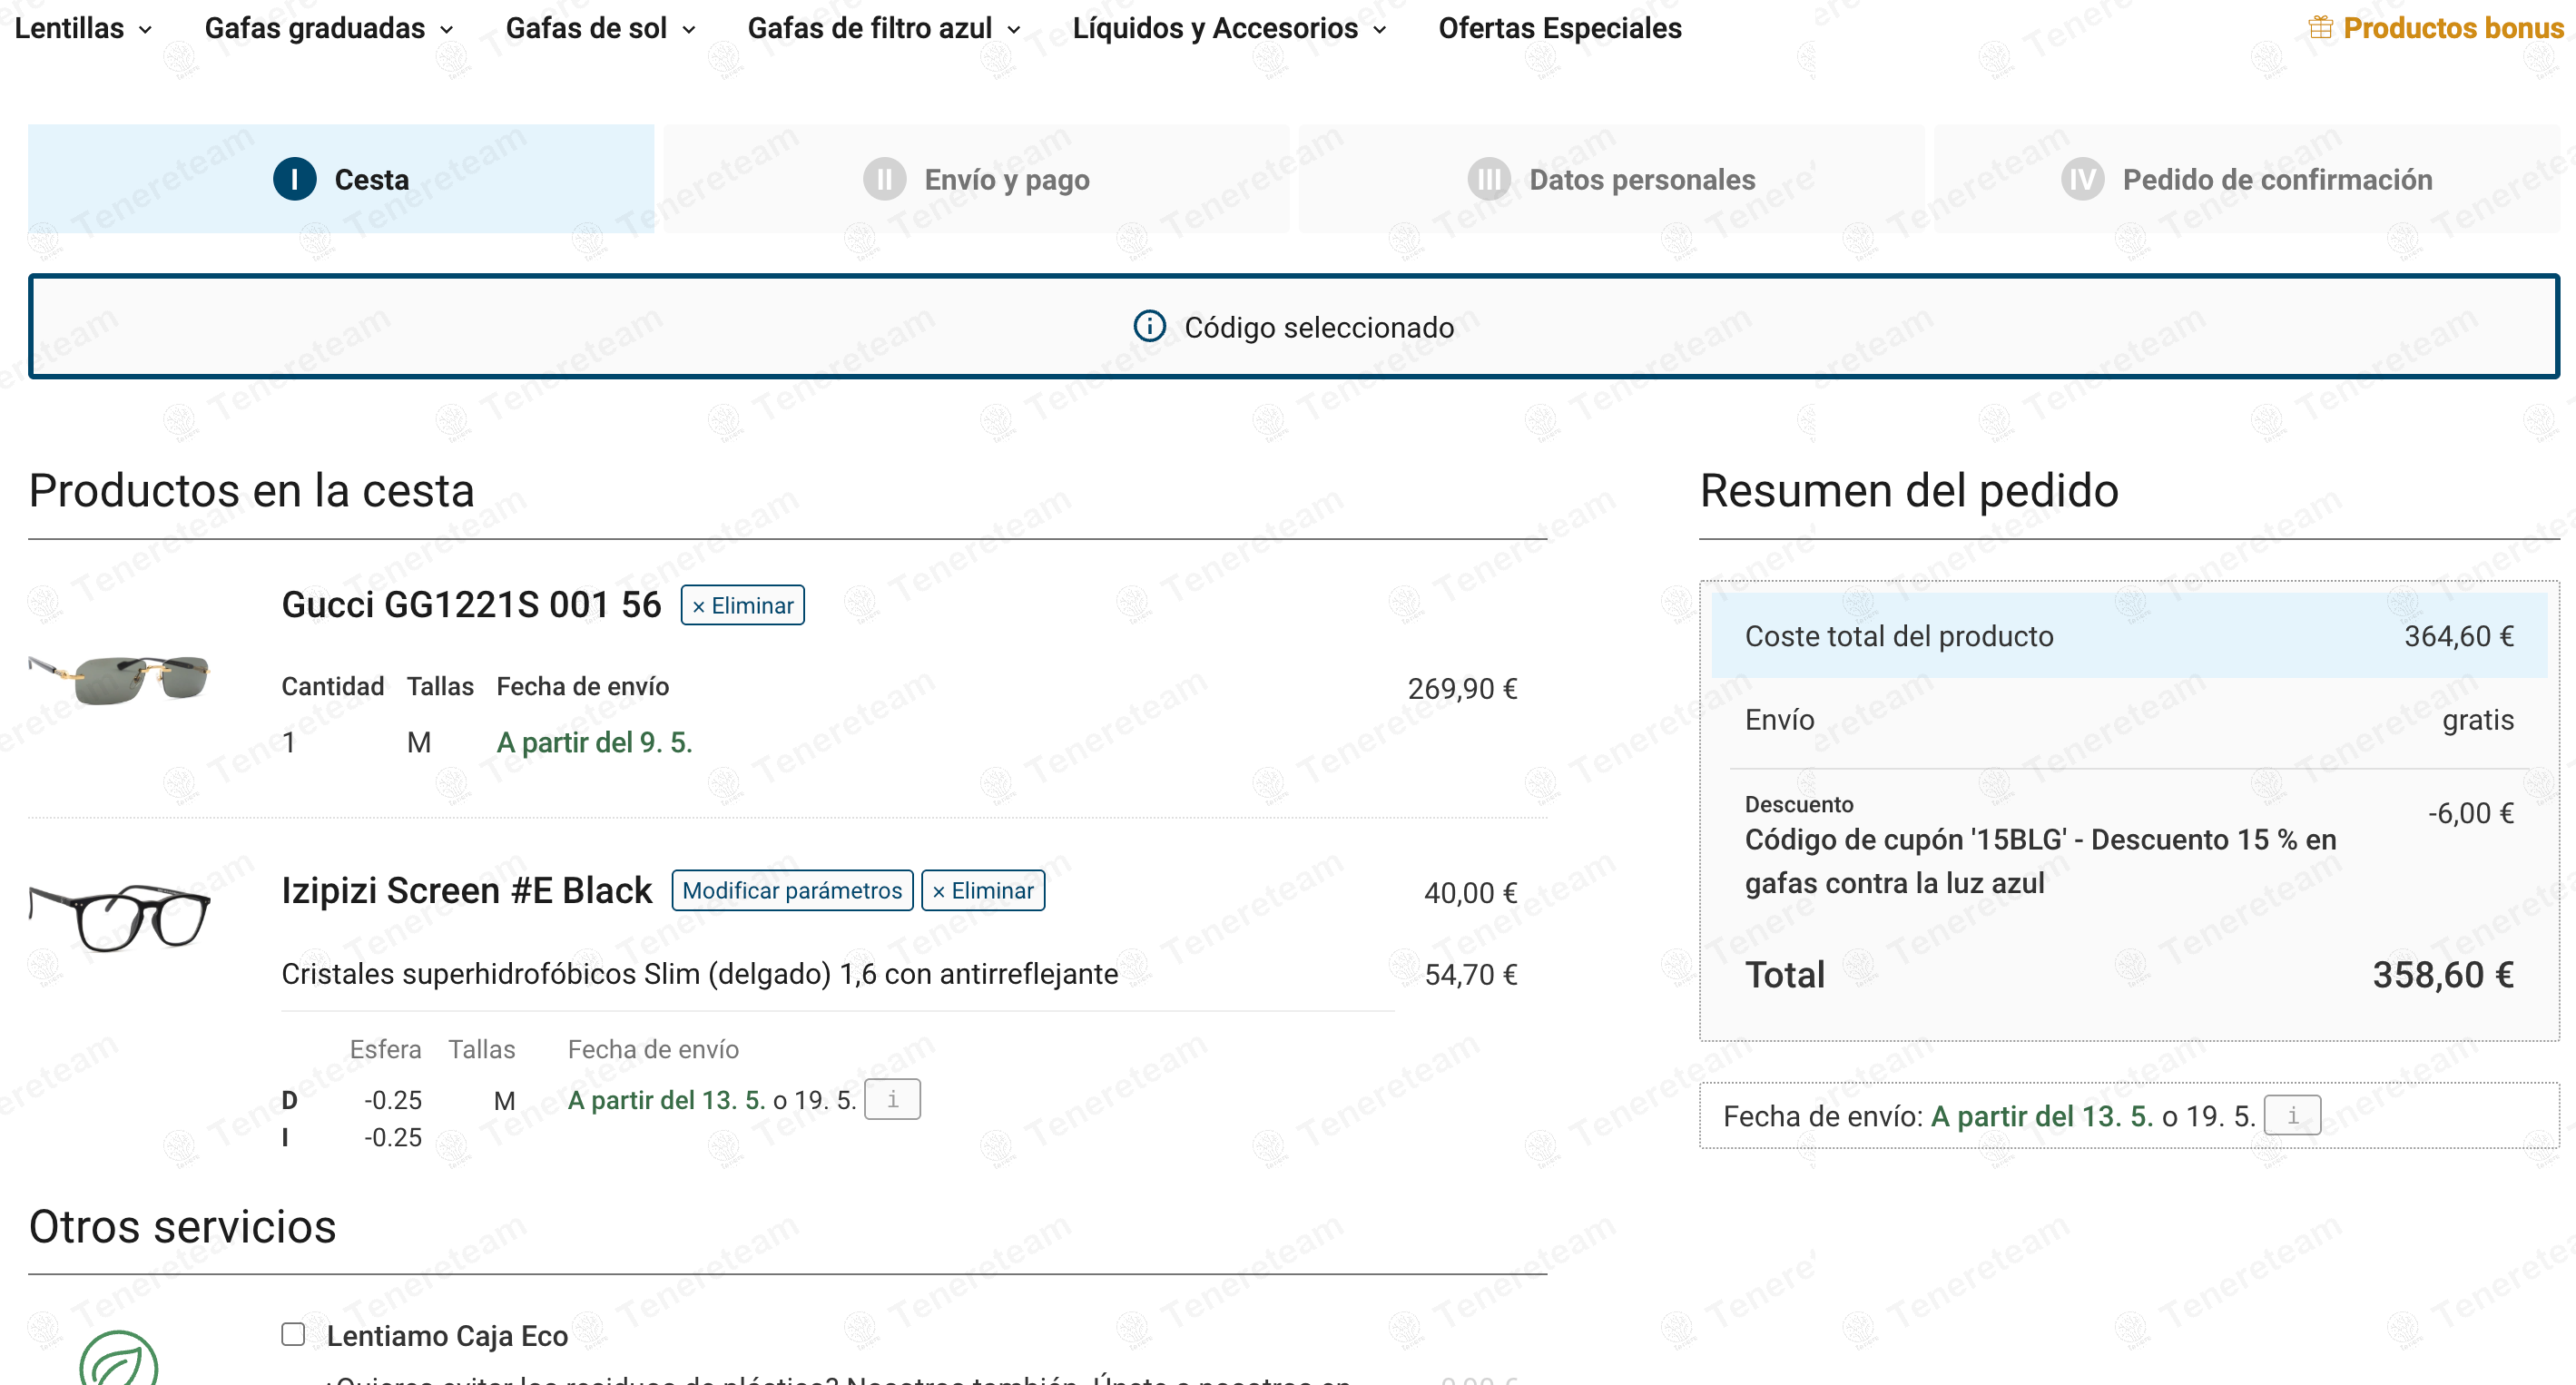Viewport: 2576px width, 1385px height.
Task: Click the Gucci price '269,90 €'
Action: tap(1462, 689)
